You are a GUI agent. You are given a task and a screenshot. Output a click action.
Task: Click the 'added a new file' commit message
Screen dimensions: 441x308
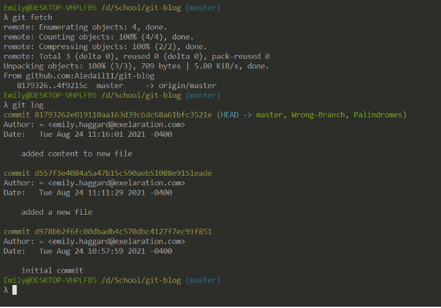point(57,212)
